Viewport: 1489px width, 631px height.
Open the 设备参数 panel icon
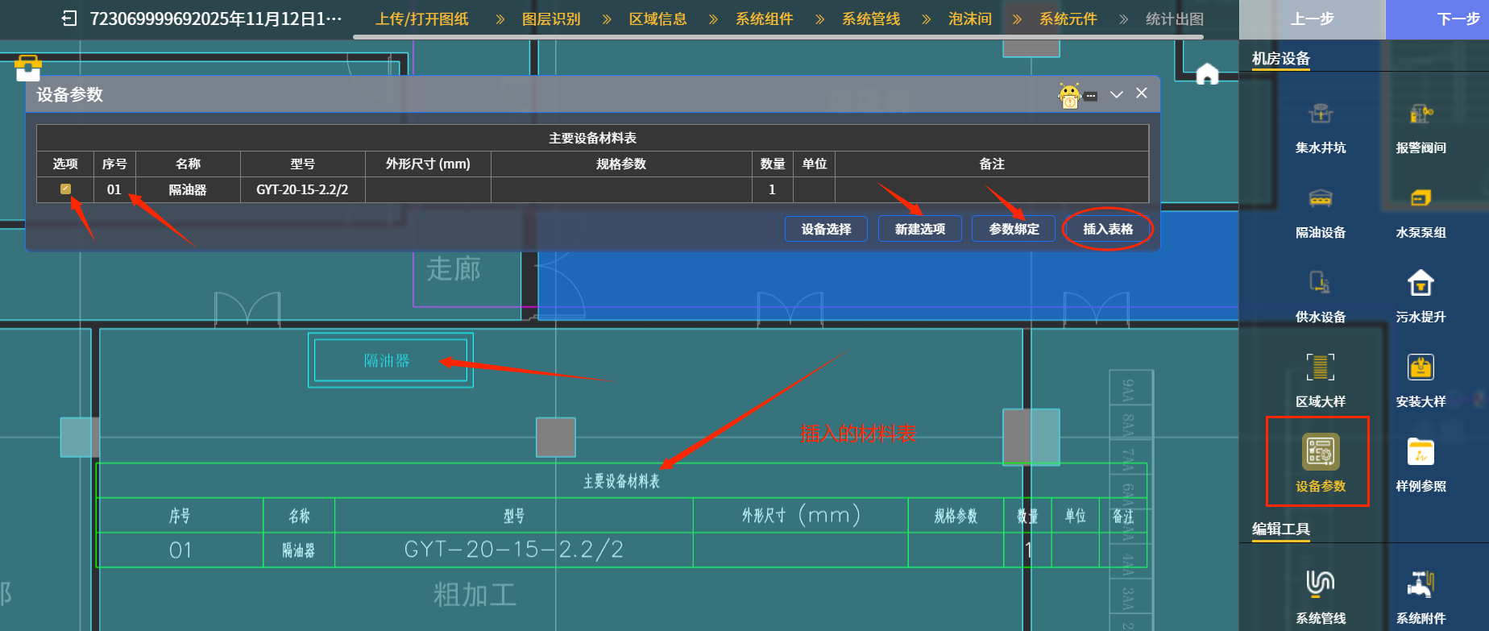[1320, 453]
